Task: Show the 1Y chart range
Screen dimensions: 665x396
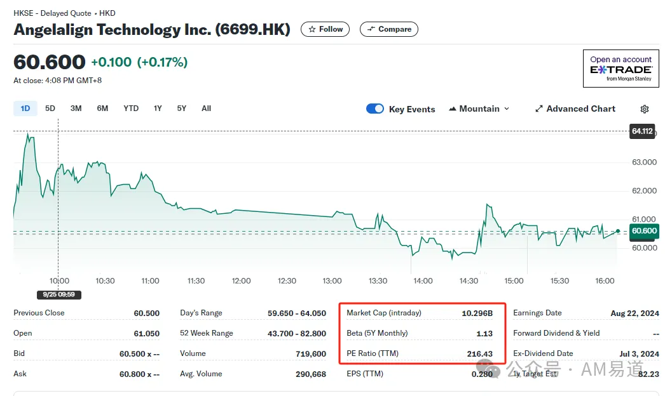Action: 158,109
